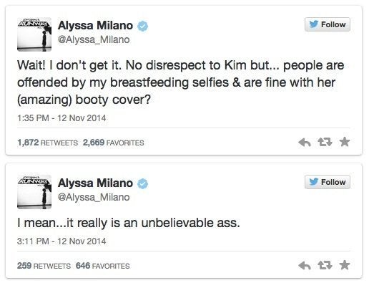The image size is (369, 283).
Task: Reply to the unbelievable tweet
Action: [305, 266]
